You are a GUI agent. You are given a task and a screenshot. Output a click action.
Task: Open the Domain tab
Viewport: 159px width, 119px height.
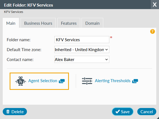[x=92, y=23]
